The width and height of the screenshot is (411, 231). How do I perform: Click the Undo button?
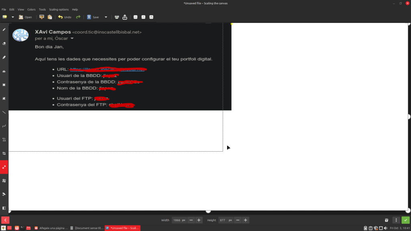pos(65,17)
